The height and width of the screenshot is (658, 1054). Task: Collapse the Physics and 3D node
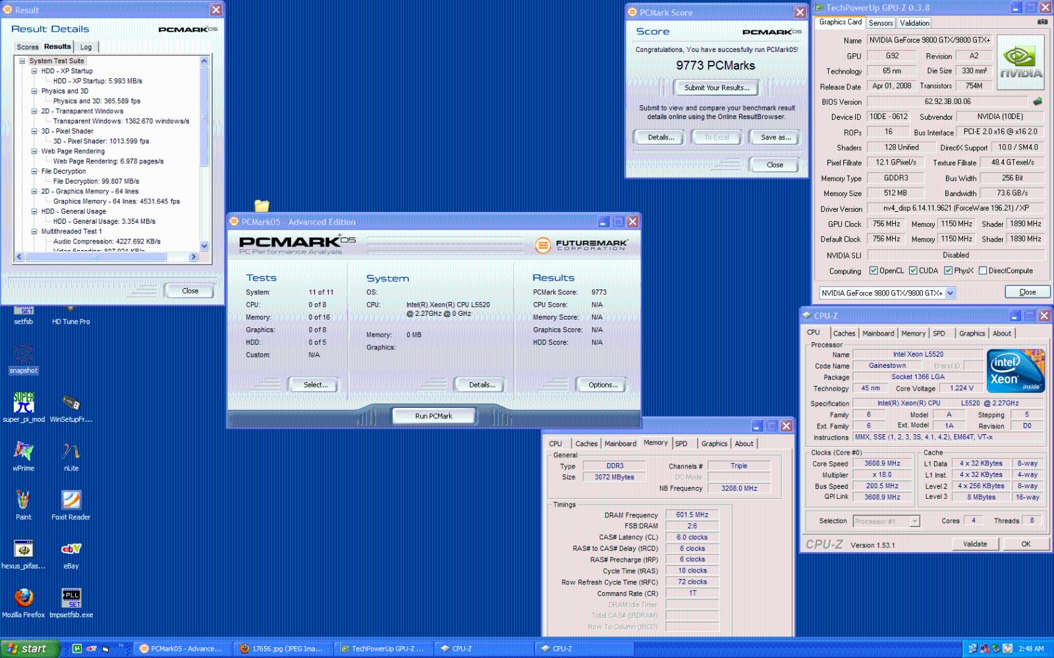(34, 91)
